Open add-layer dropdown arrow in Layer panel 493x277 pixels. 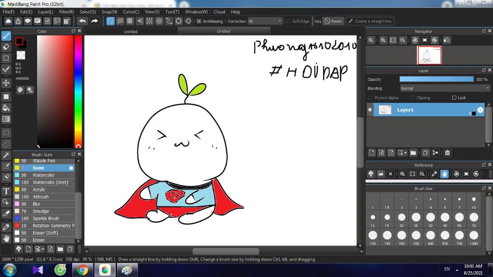coord(405,153)
